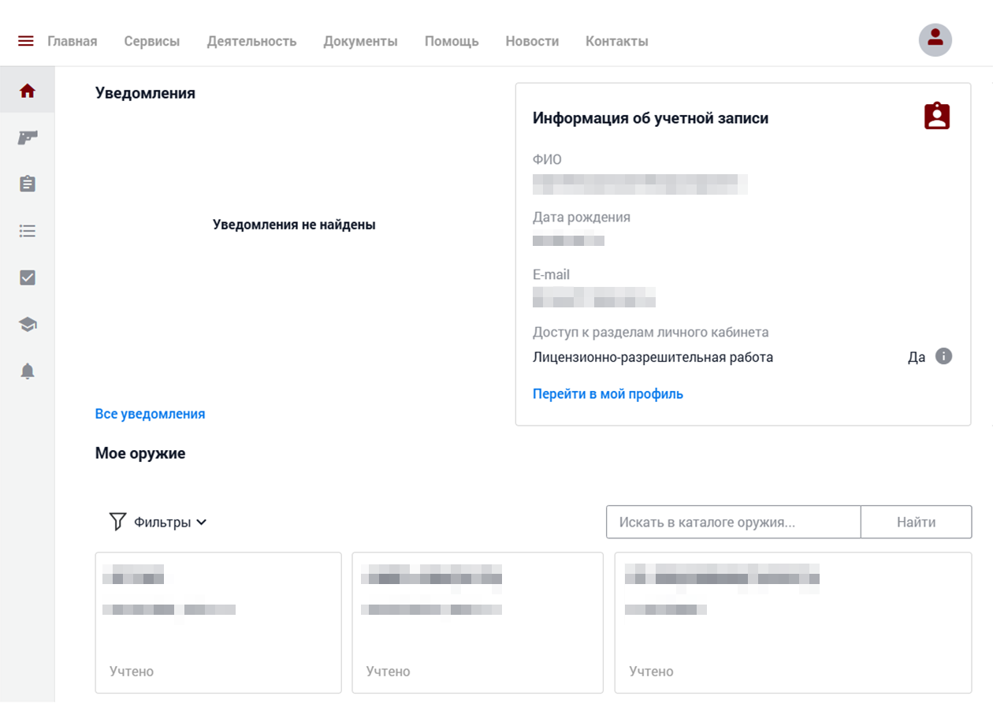This screenshot has width=993, height=722.
Task: Go to the Новости menu item
Action: (x=532, y=41)
